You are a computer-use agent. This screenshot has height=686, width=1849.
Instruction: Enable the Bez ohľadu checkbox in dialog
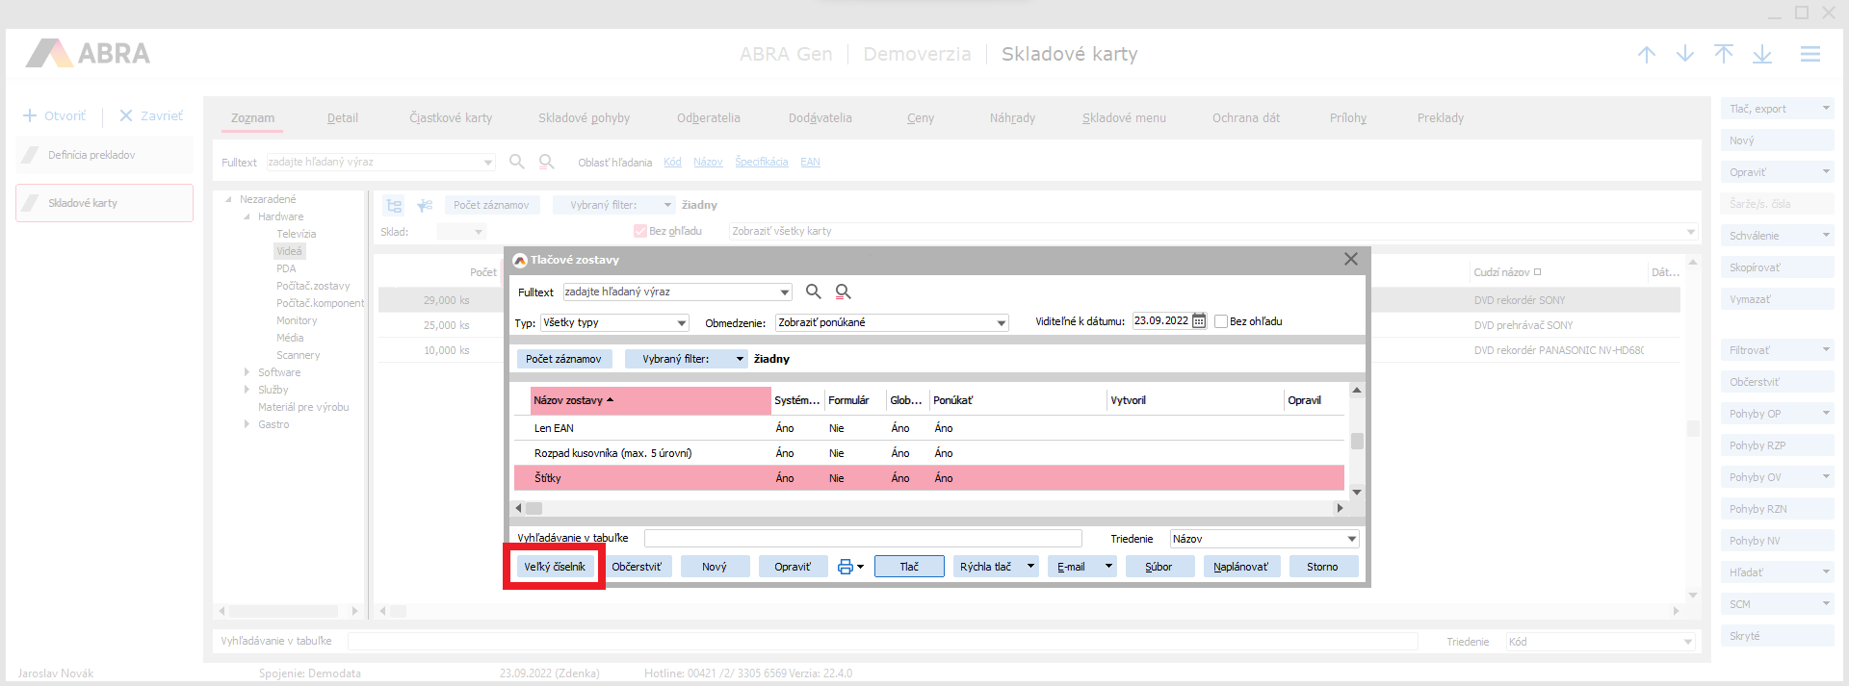pyautogui.click(x=1221, y=321)
